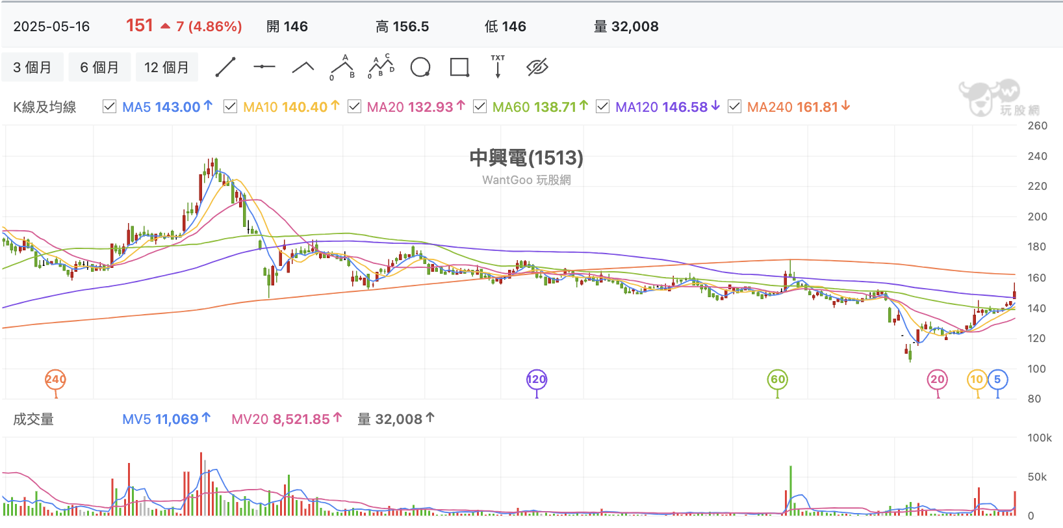Select the rectangle drawing tool
1063x528 pixels.
click(459, 67)
